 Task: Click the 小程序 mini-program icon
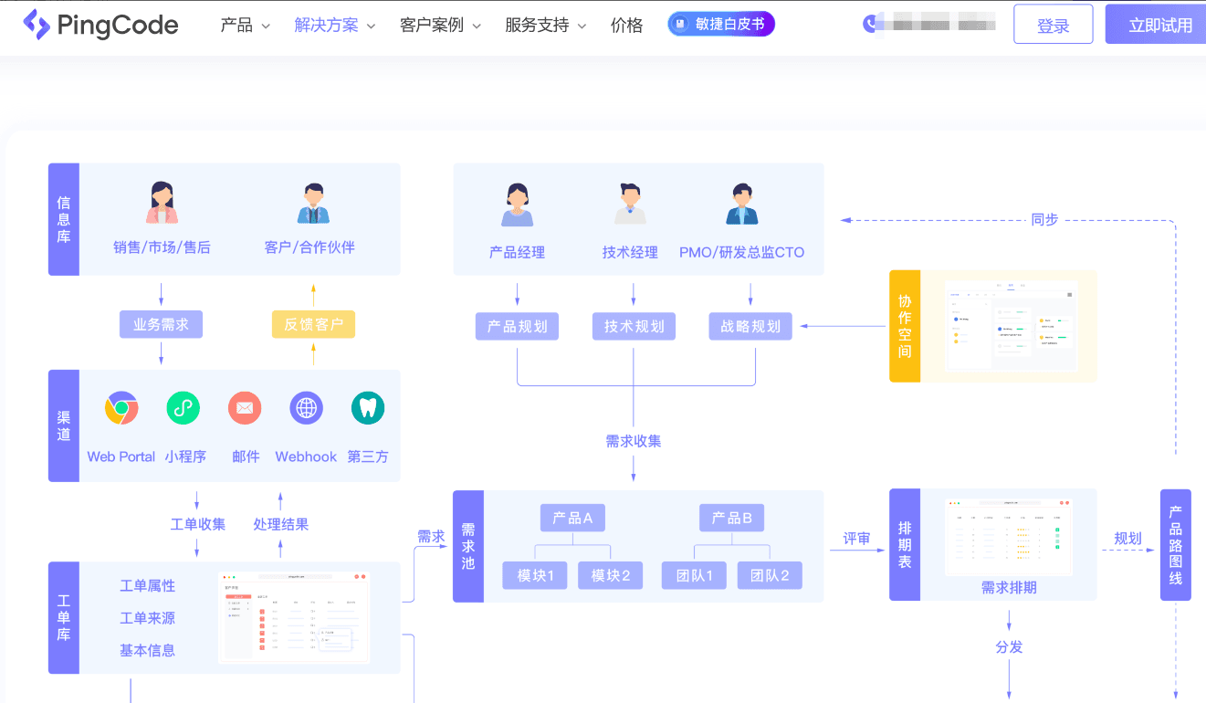pos(184,407)
